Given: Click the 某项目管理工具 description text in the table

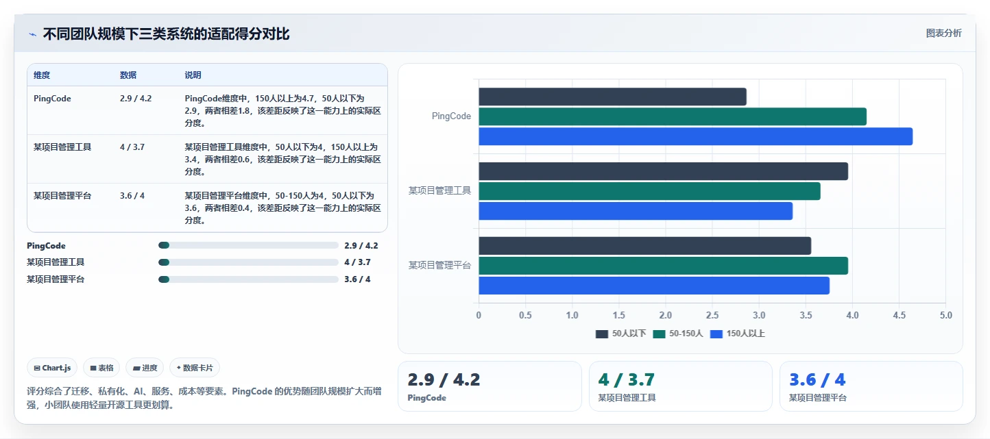Looking at the screenshot, I should tap(282, 160).
